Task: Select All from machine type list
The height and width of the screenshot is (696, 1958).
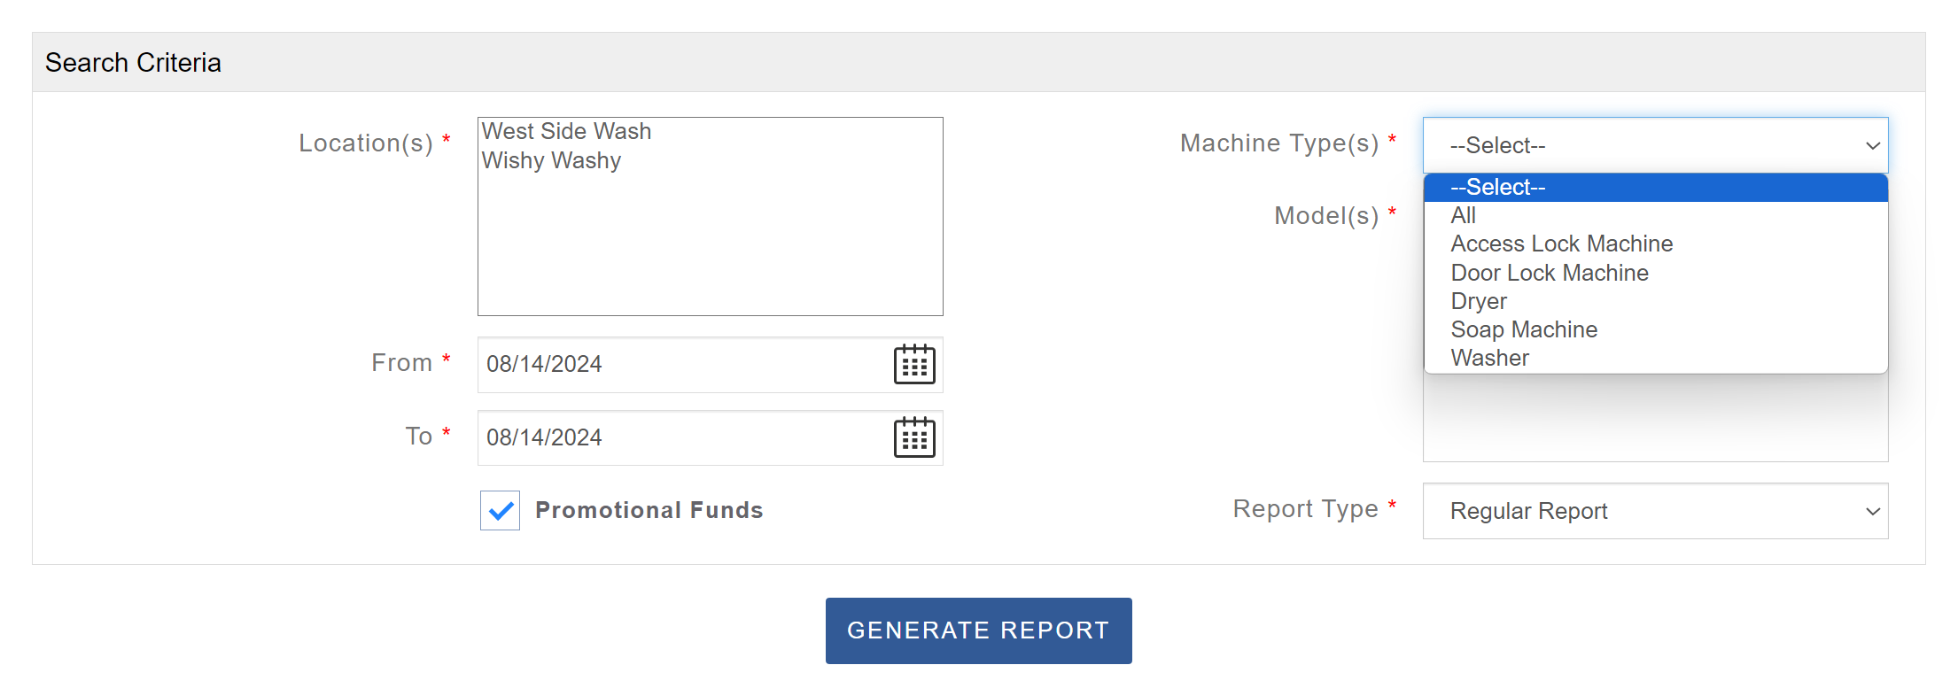Action: coord(1464,216)
